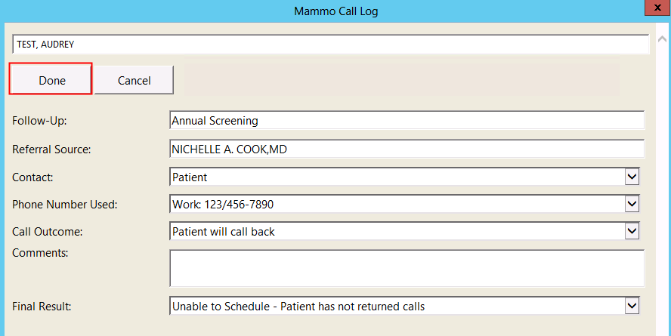Image resolution: width=671 pixels, height=336 pixels.
Task: Click the Referral Source field with NICHELLE A. COOK,MD
Action: 407,150
